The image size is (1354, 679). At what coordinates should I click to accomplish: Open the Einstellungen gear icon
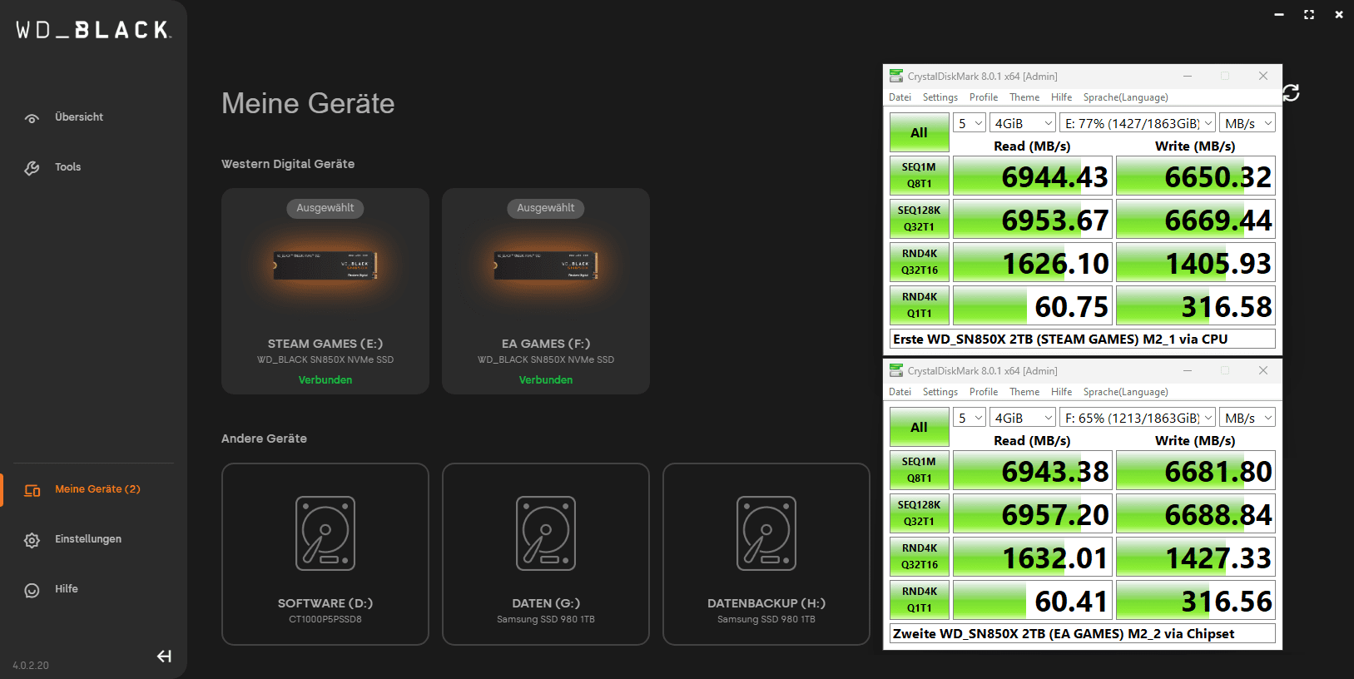click(32, 540)
